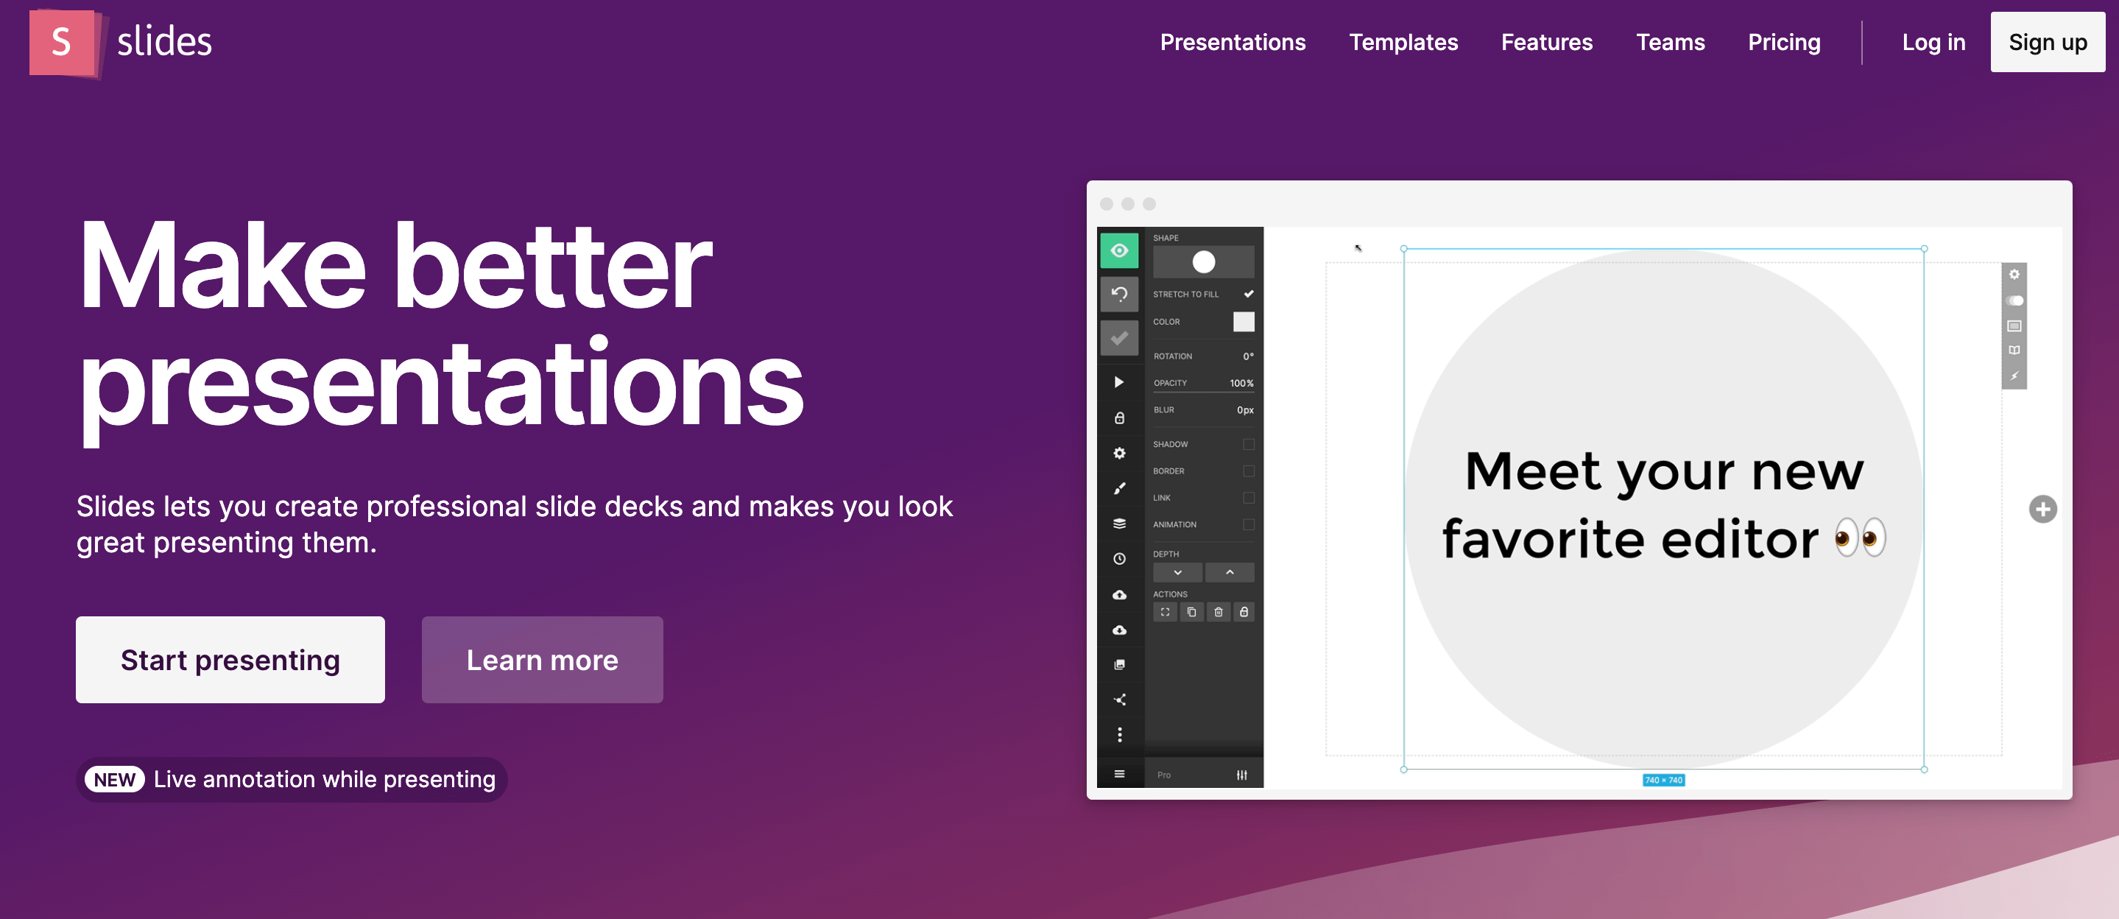2119x919 pixels.
Task: Click the visibility/eye icon in panel
Action: [1119, 249]
